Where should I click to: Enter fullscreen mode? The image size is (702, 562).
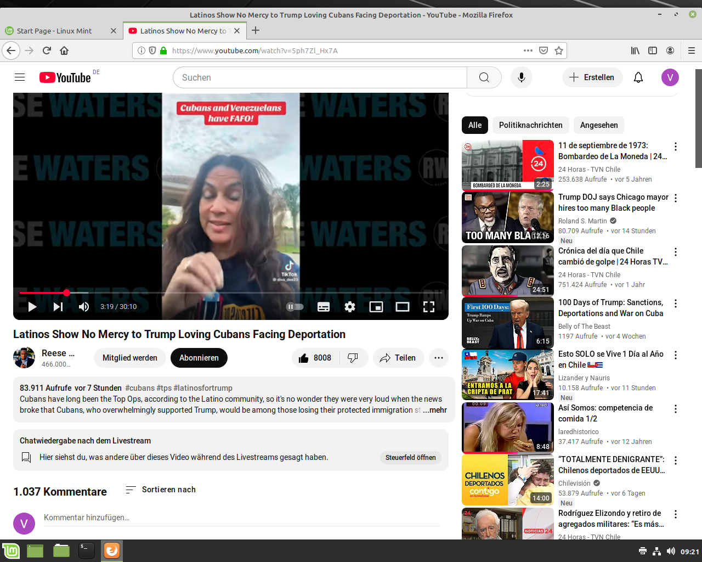coord(429,307)
